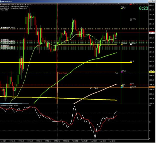Select the WH4 label above yellow line
The height and width of the screenshot is (143, 156).
pos(132,61)
